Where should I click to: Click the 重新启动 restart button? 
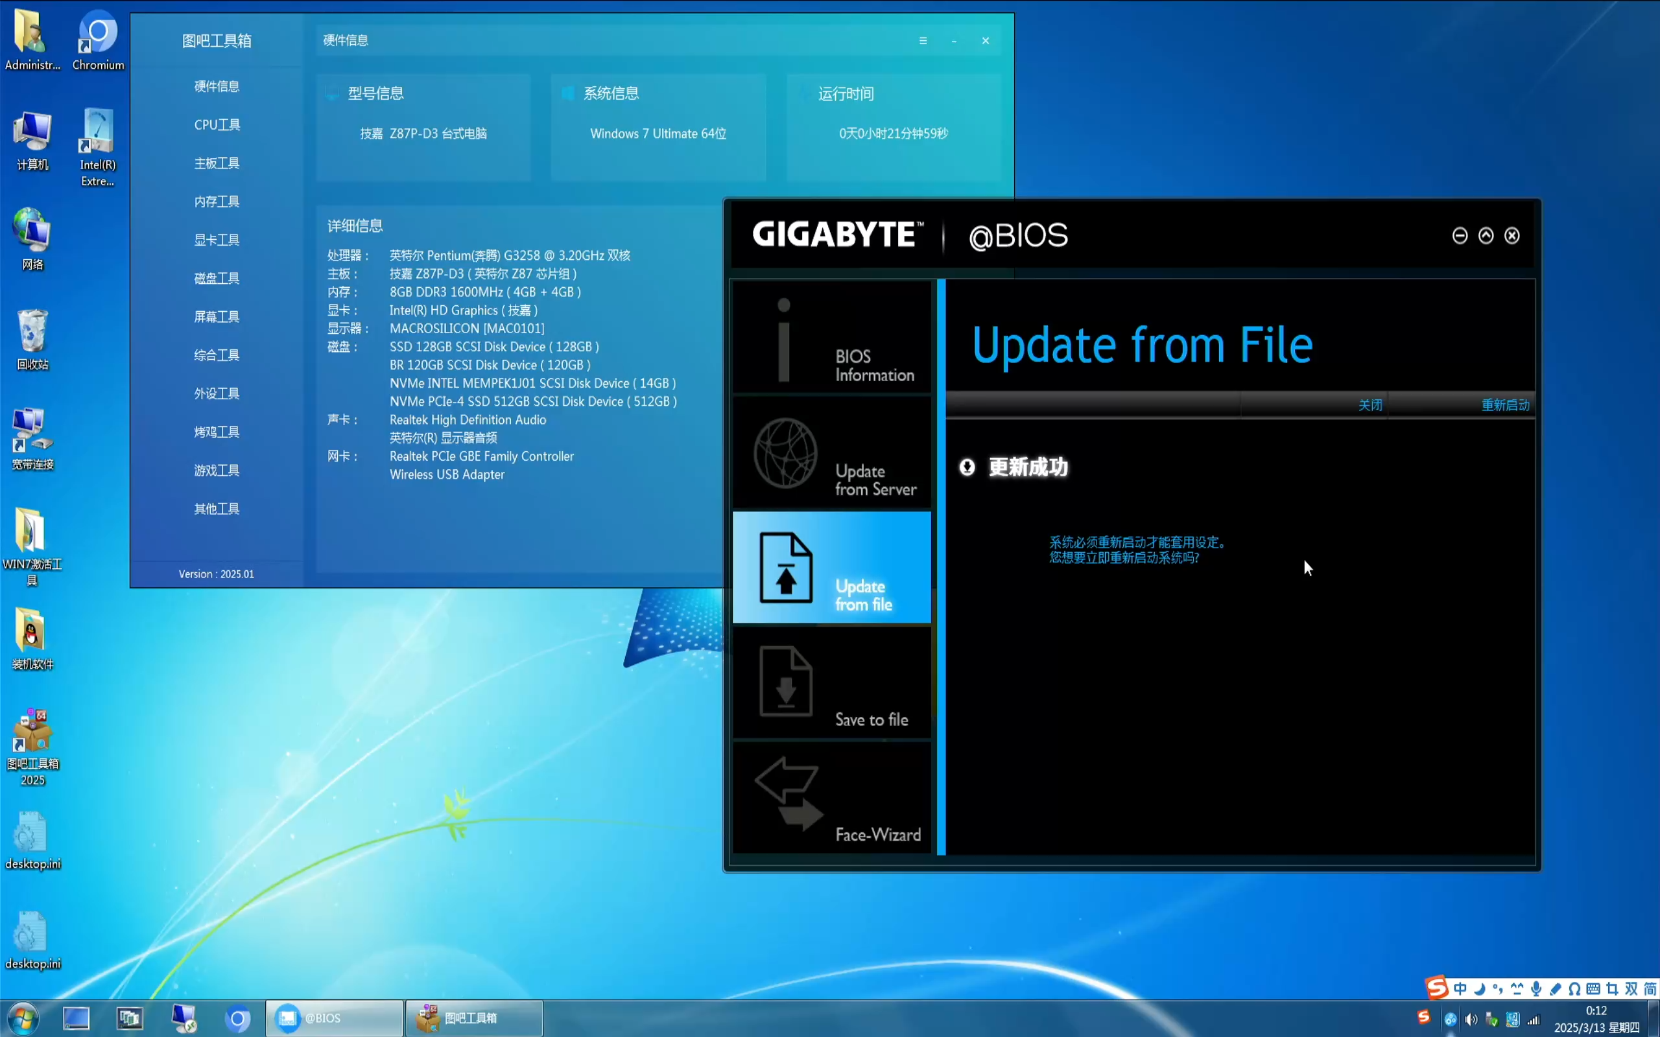(x=1505, y=405)
